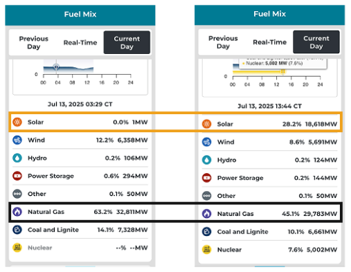
Task: Select the Natural Gas 63.2% row
Action: (x=80, y=212)
